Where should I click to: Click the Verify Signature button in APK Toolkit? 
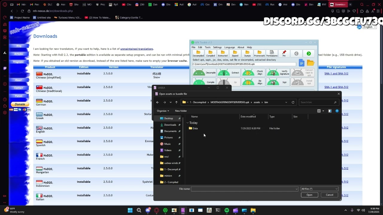click(x=278, y=73)
